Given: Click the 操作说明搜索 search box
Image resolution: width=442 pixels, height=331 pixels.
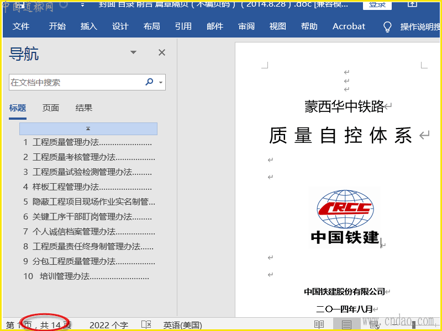Looking at the screenshot, I should pos(420,26).
